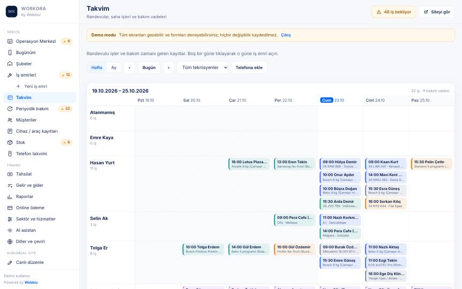Open Tahsilat menu item
Image resolution: width=462 pixels, height=289 pixels.
(40, 174)
